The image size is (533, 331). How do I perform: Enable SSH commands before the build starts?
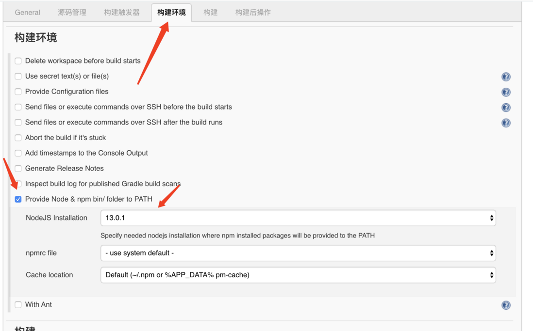pos(18,107)
